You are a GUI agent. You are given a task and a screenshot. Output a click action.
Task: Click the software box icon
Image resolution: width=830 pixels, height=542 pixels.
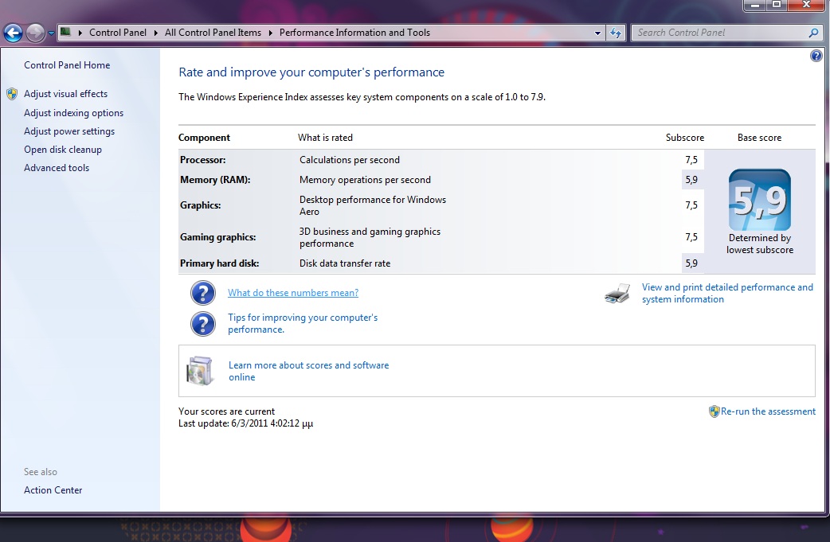point(200,371)
